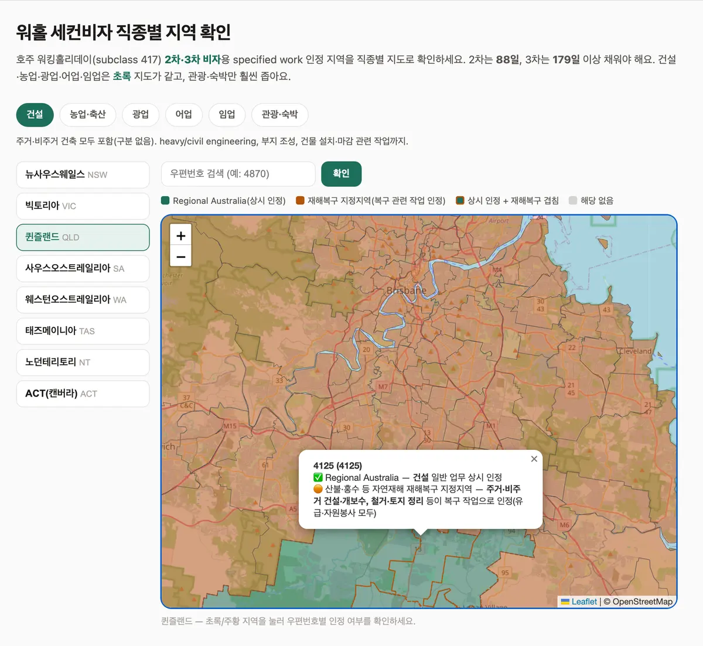Select the 임업 category tab
Screen dimensions: 703x646
click(x=227, y=114)
